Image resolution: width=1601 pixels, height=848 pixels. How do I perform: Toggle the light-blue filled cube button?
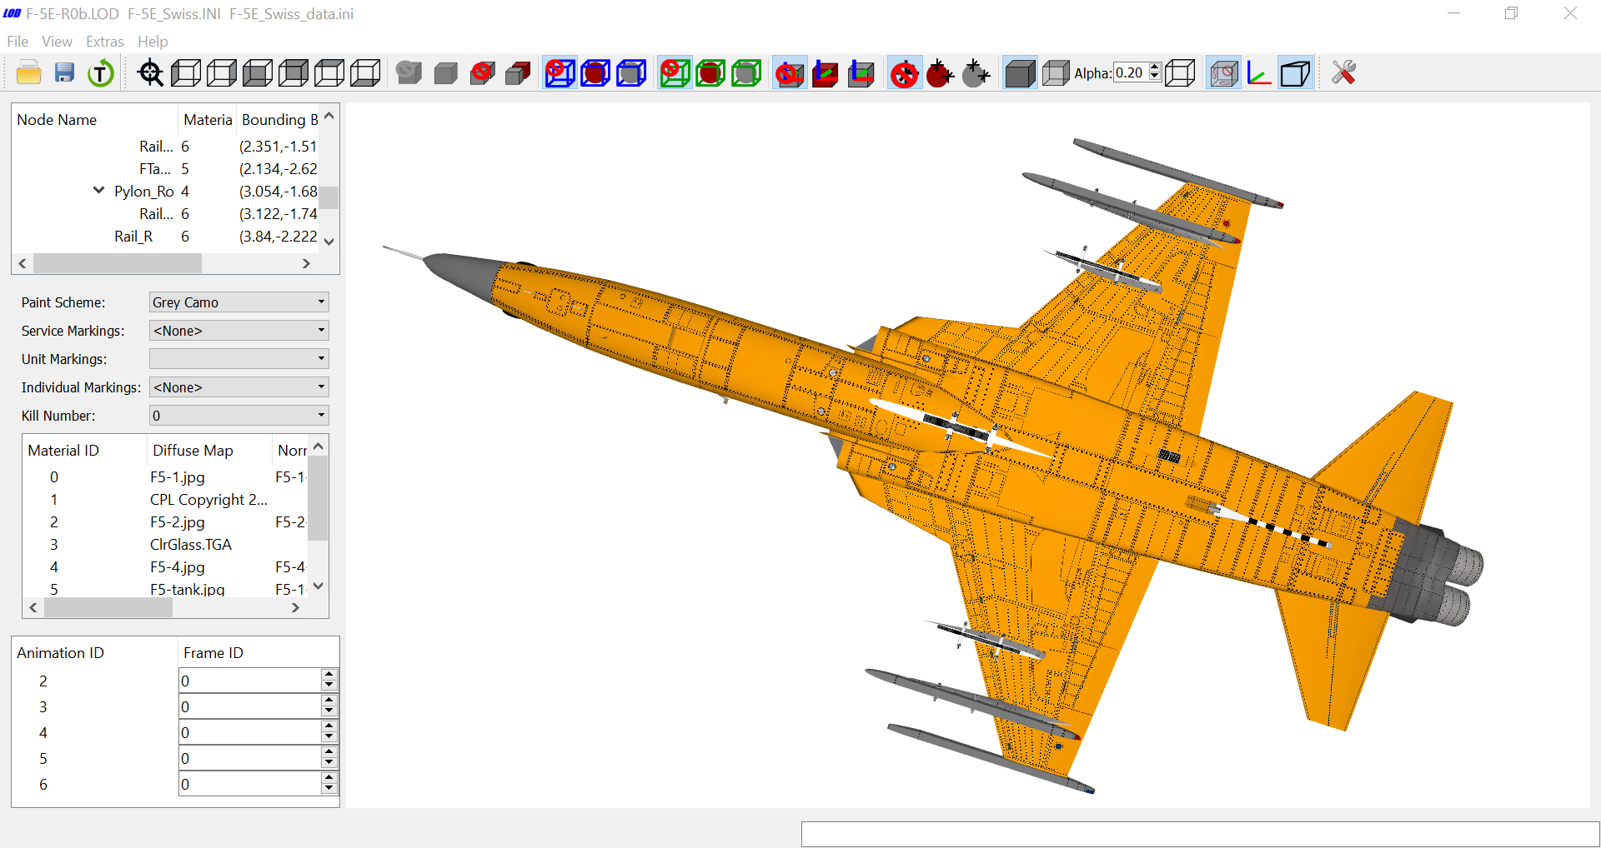1295,73
